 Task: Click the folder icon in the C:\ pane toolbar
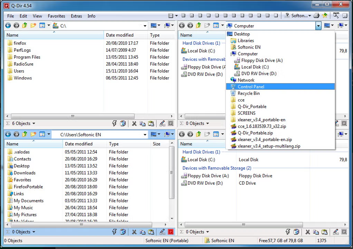pos(33,26)
